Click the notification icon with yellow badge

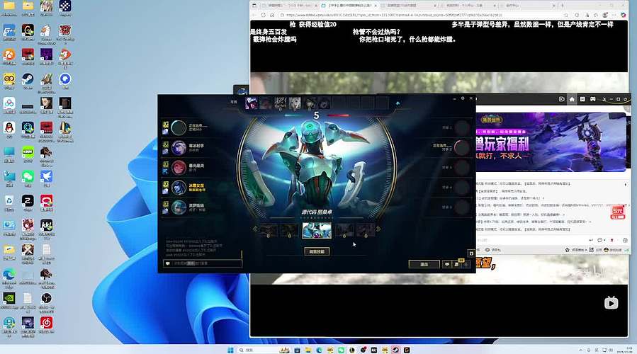(x=457, y=264)
